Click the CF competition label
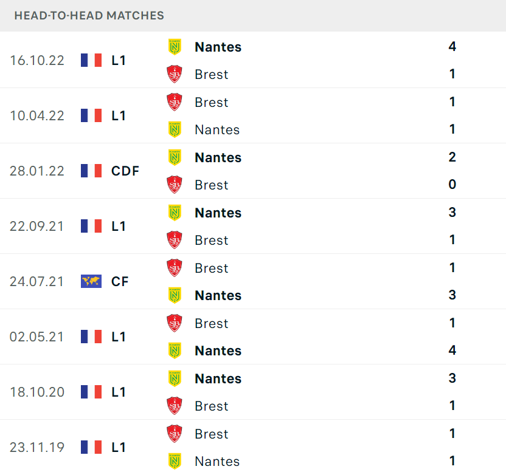This screenshot has height=472, width=506. [x=120, y=281]
